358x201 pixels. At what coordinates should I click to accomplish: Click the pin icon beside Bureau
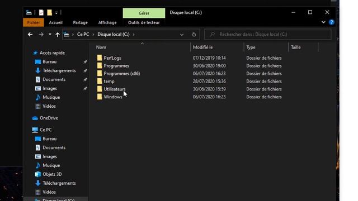click(x=85, y=62)
